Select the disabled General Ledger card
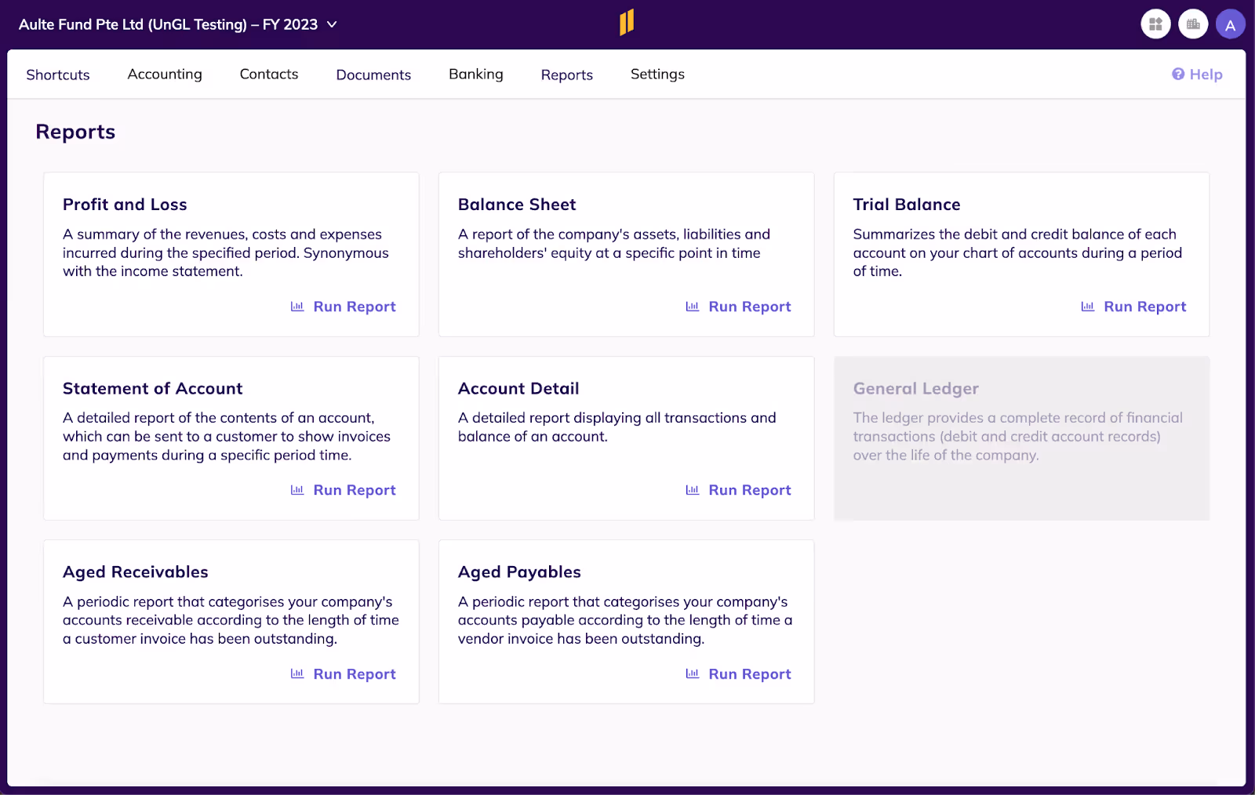Screen dimensions: 1255x795 [1020, 438]
